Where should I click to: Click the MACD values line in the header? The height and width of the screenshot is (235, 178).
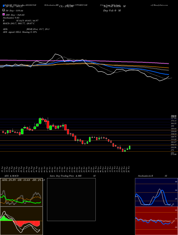click(19, 23)
